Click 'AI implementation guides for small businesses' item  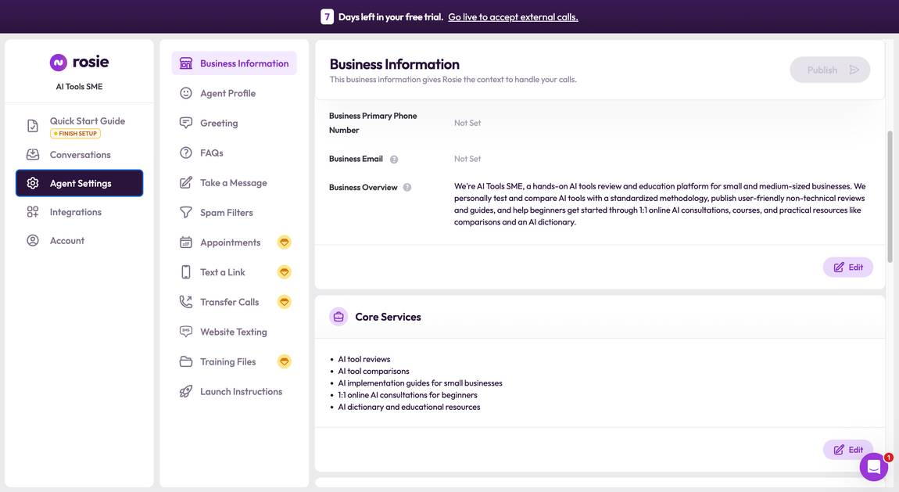420,383
